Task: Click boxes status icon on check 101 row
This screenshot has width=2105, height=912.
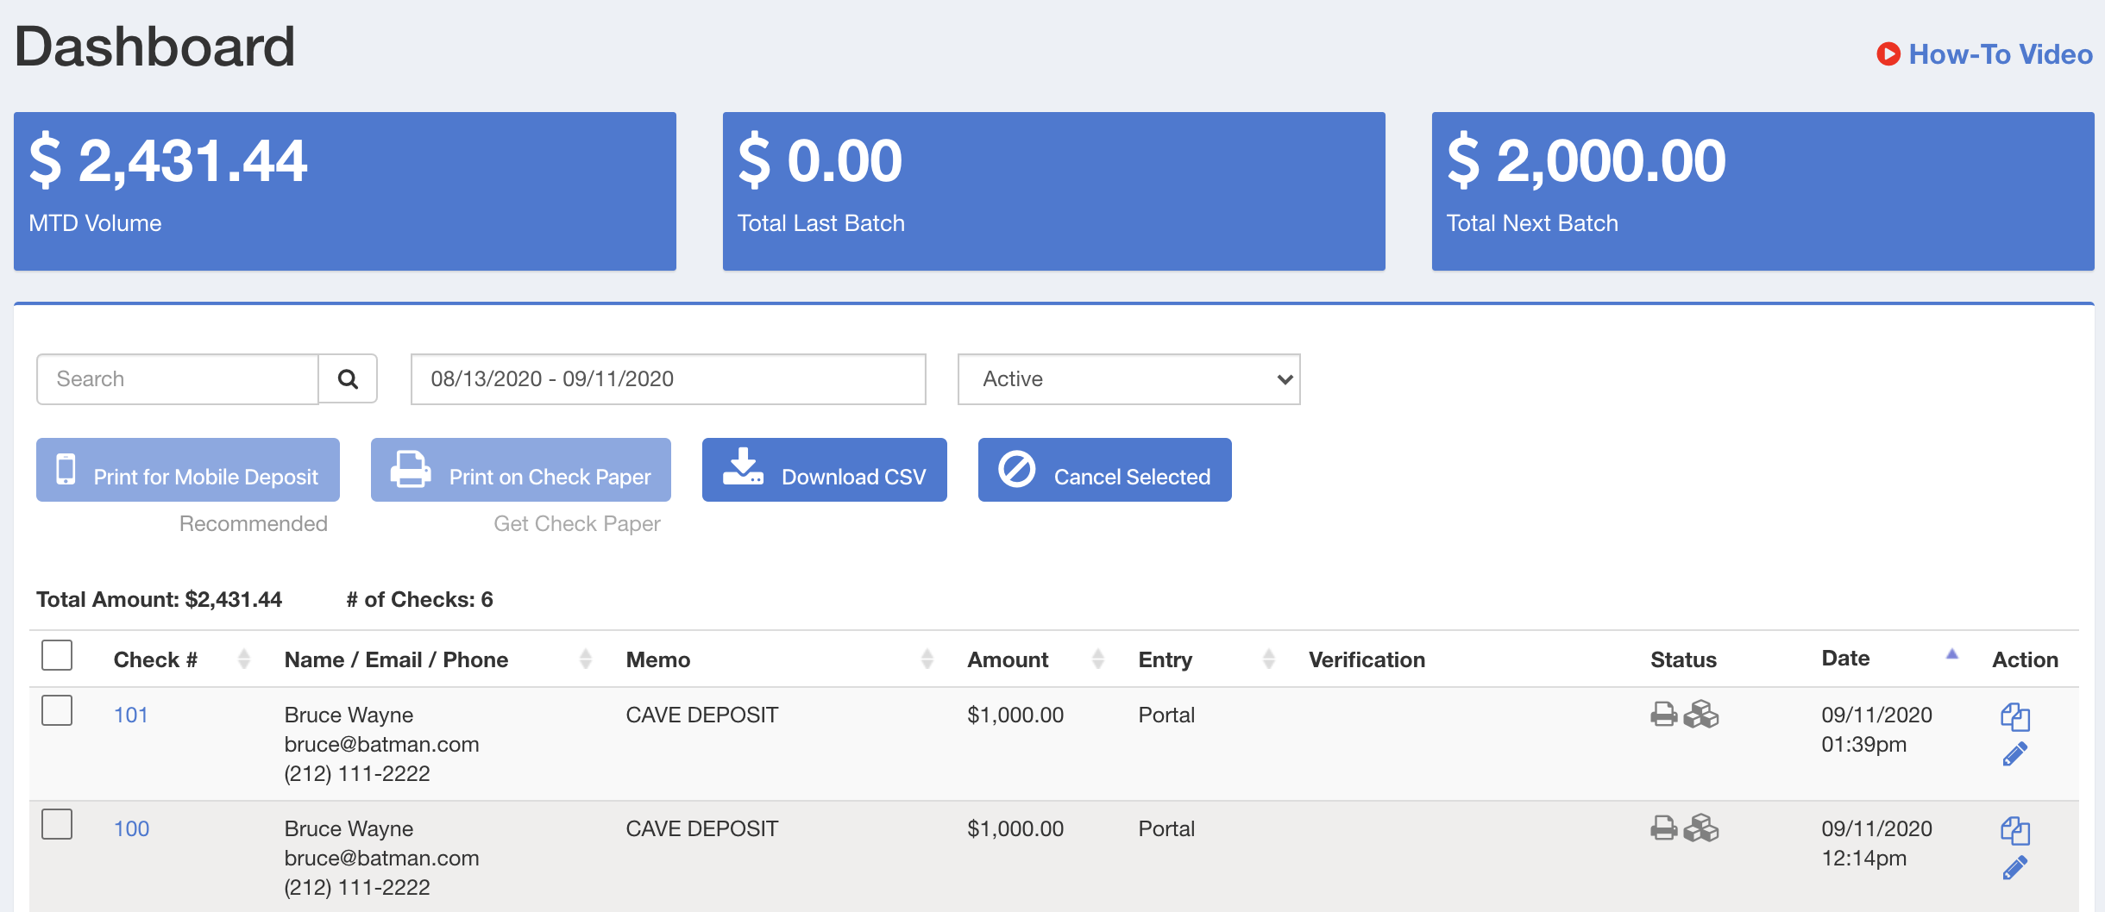Action: click(1701, 715)
